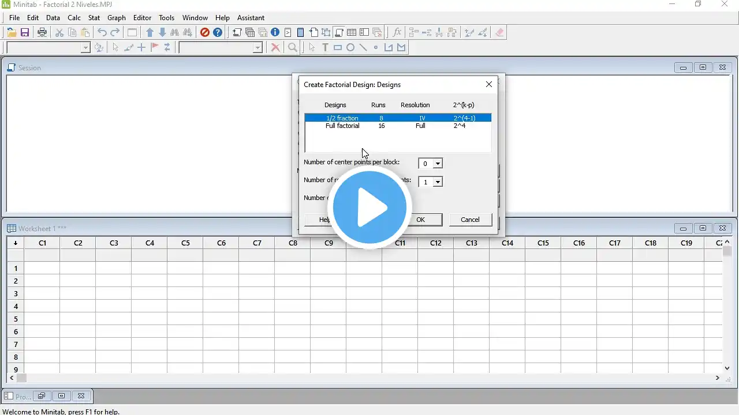
Task: Click worksheet horizontal scrollbar right arrow
Action: click(x=718, y=378)
